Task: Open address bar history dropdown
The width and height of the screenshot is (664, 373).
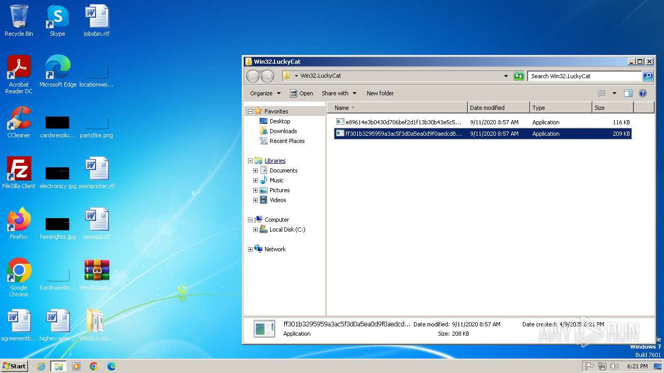Action: [506, 76]
